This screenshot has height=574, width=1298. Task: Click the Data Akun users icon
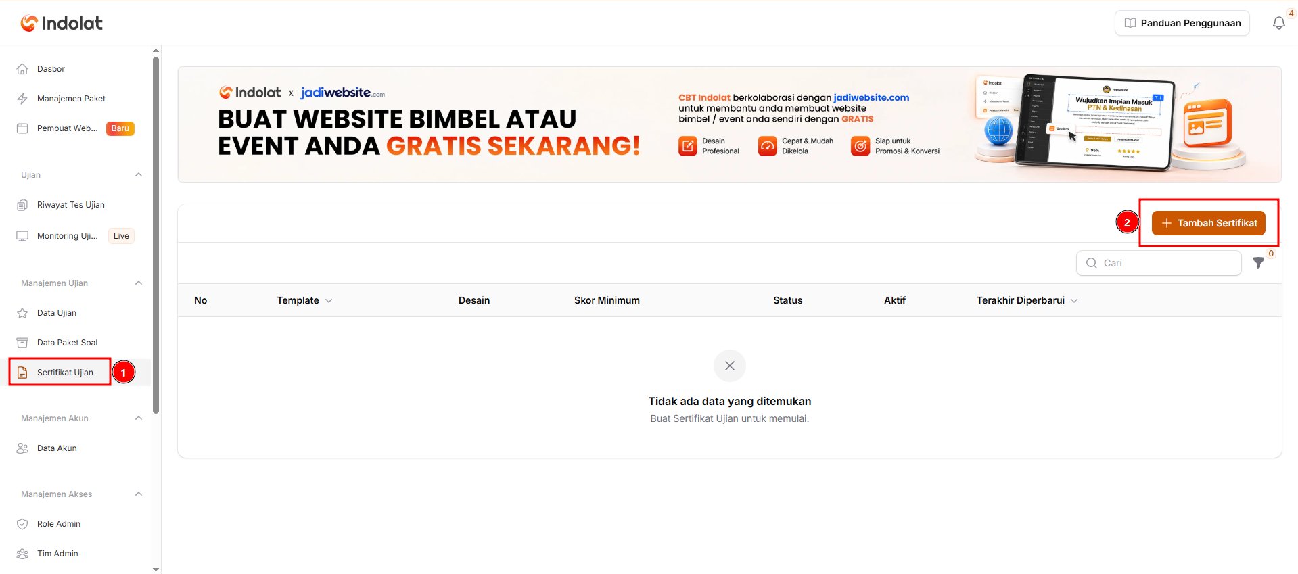[x=22, y=448]
